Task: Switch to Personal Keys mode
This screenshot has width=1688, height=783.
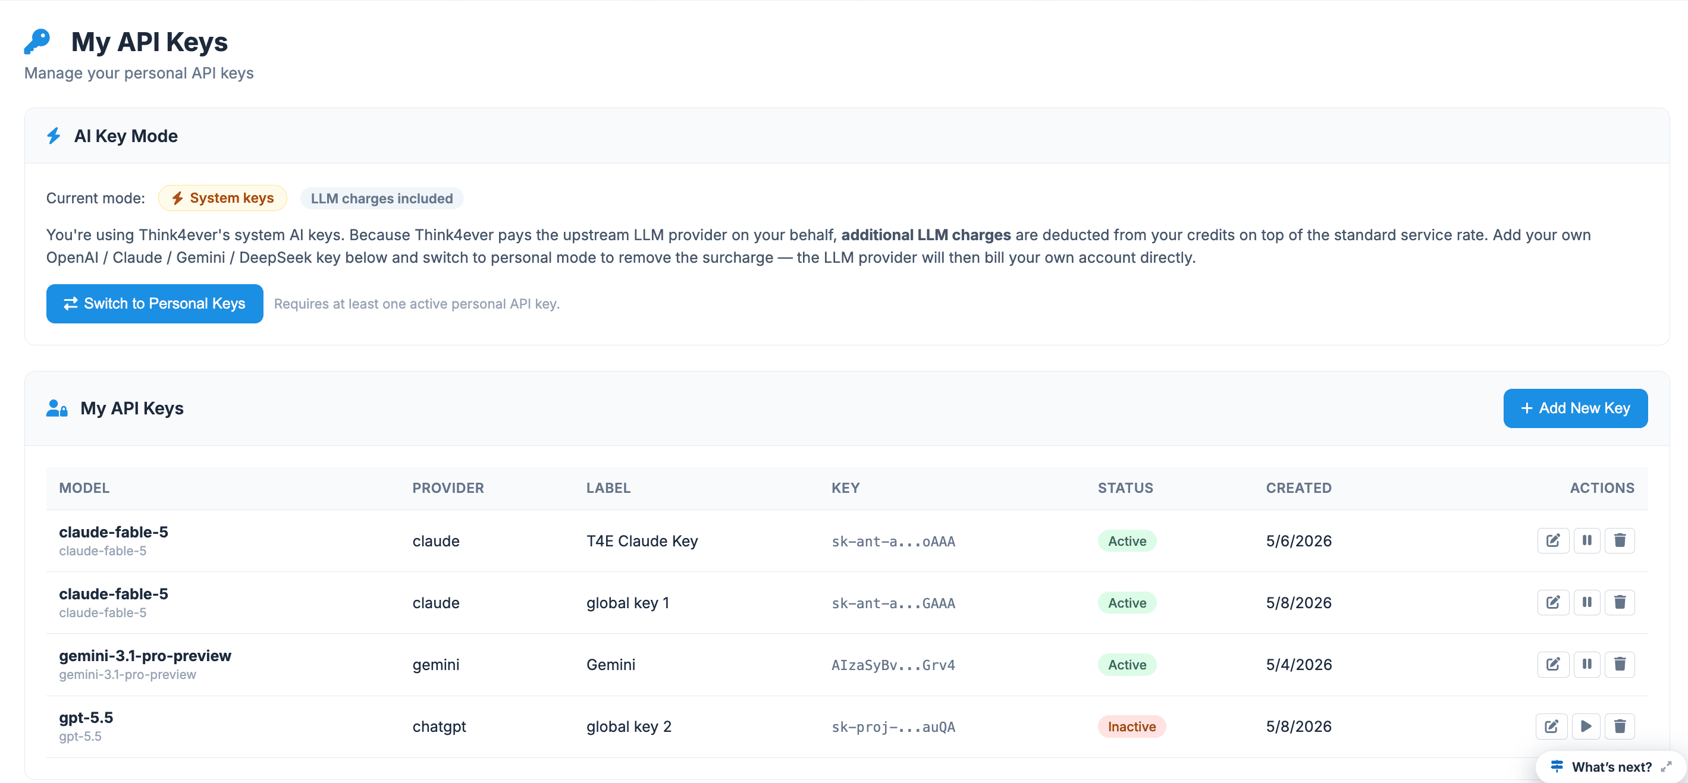Action: [x=155, y=303]
